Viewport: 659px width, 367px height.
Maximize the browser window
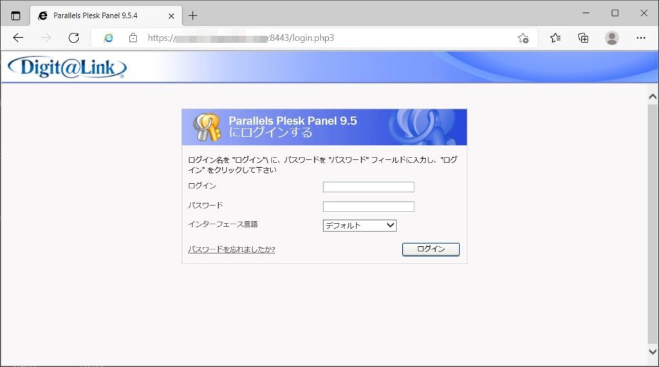pos(615,13)
